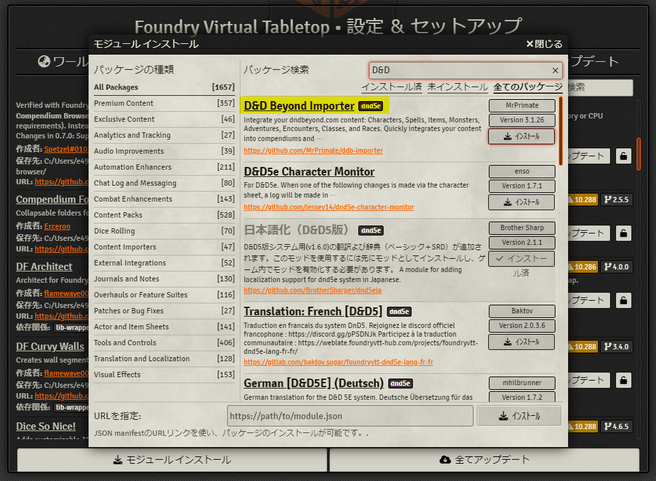Install the D&D Beyond Importer module
The height and width of the screenshot is (481, 656).
coord(521,136)
